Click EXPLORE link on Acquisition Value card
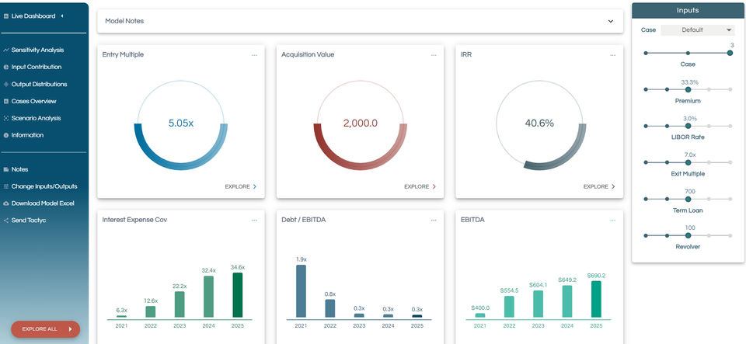 click(420, 186)
